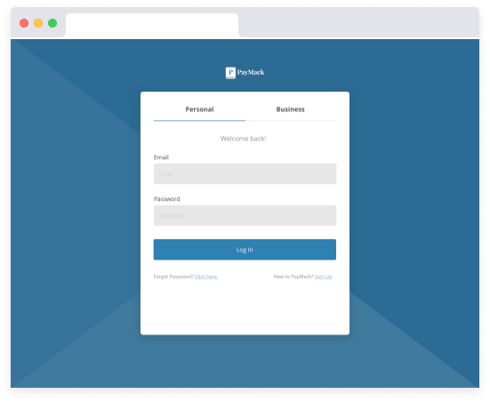
Task: Maximize the window with the green button
Action: coord(52,23)
